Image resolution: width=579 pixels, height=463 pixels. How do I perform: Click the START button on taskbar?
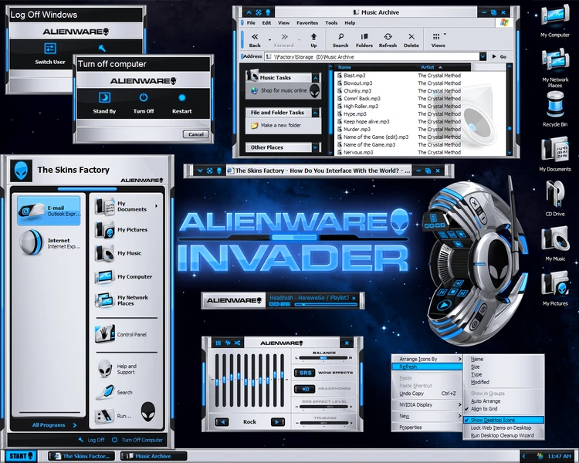point(21,456)
